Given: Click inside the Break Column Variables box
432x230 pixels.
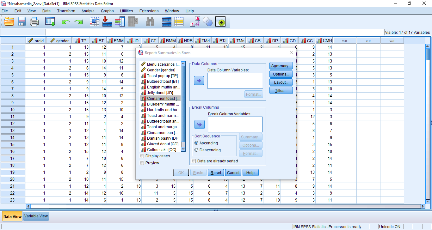Looking at the screenshot, I should 235,124.
